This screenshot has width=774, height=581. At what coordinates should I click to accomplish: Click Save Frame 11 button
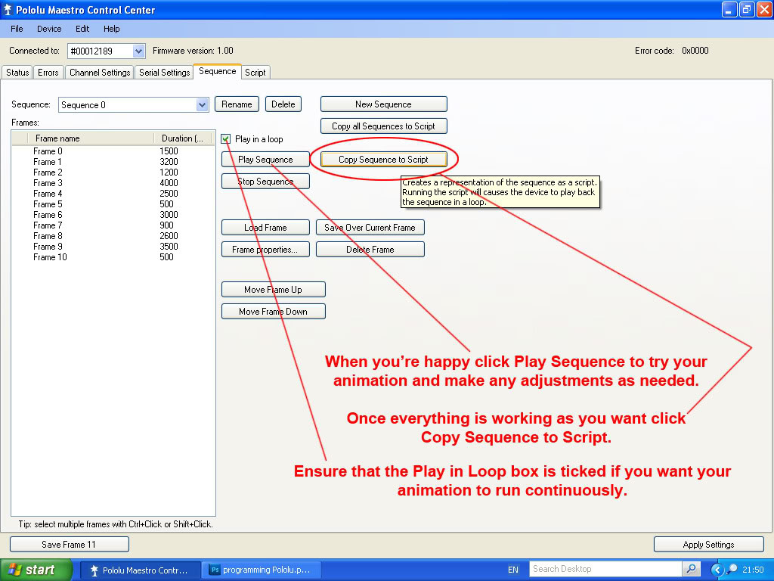pos(69,545)
